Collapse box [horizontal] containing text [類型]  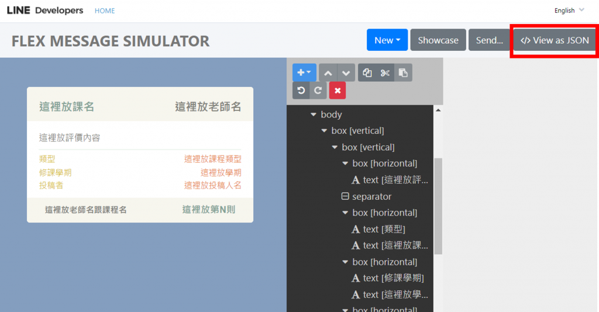[x=345, y=213]
